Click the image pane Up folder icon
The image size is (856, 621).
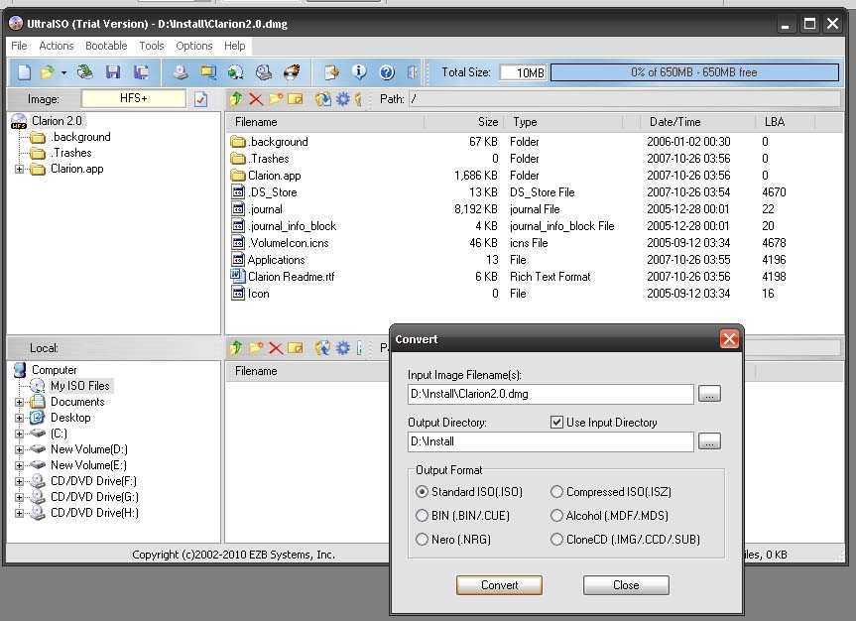click(236, 99)
